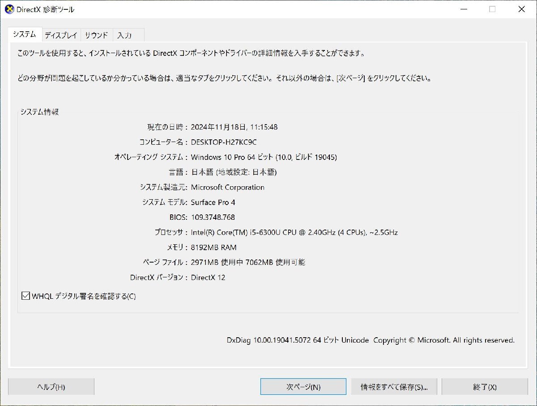The height and width of the screenshot is (406, 537).
Task: Click the BIOS label
Action: pyautogui.click(x=179, y=218)
